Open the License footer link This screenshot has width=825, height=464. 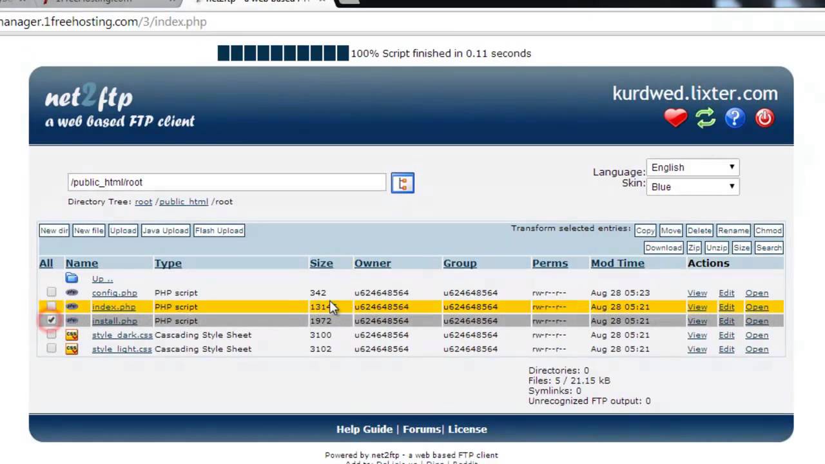click(467, 429)
